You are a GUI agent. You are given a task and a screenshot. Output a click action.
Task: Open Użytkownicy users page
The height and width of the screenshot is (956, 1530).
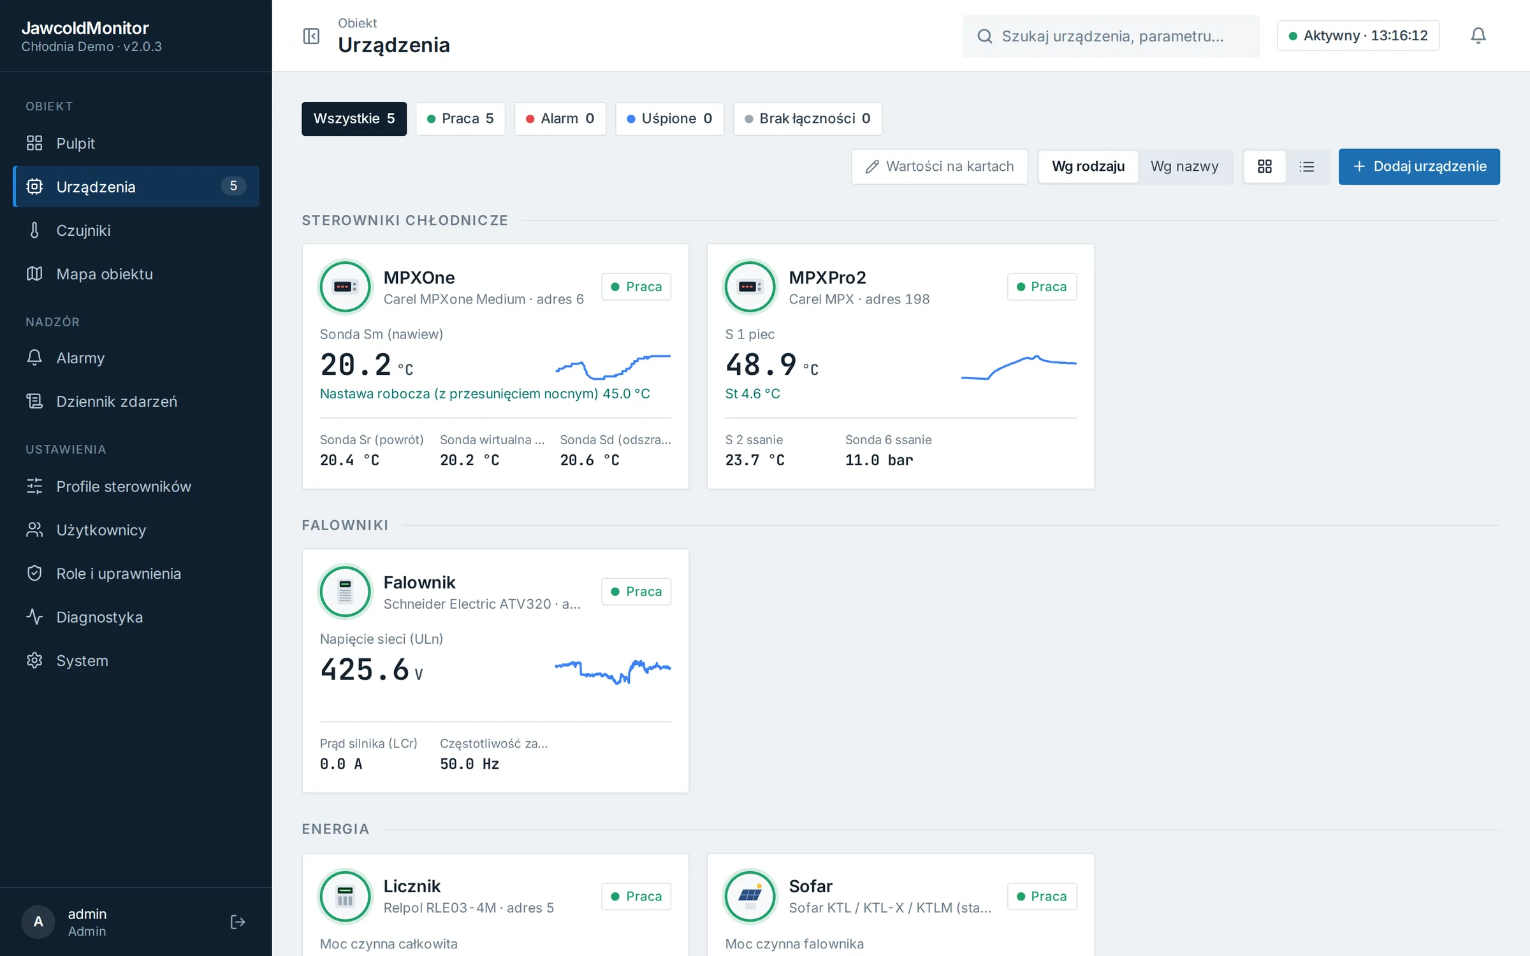136,530
